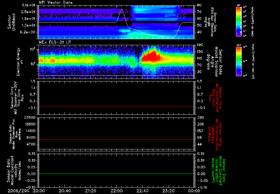Screen dimensions: 280x194
Task: Select the DEF color scale bar
Action: pyautogui.click(x=239, y=61)
